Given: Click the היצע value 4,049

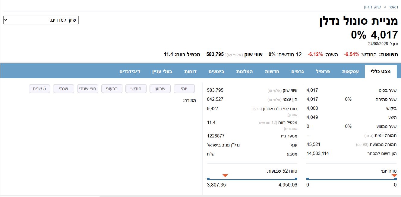Looking at the screenshot, I should pos(312,117).
